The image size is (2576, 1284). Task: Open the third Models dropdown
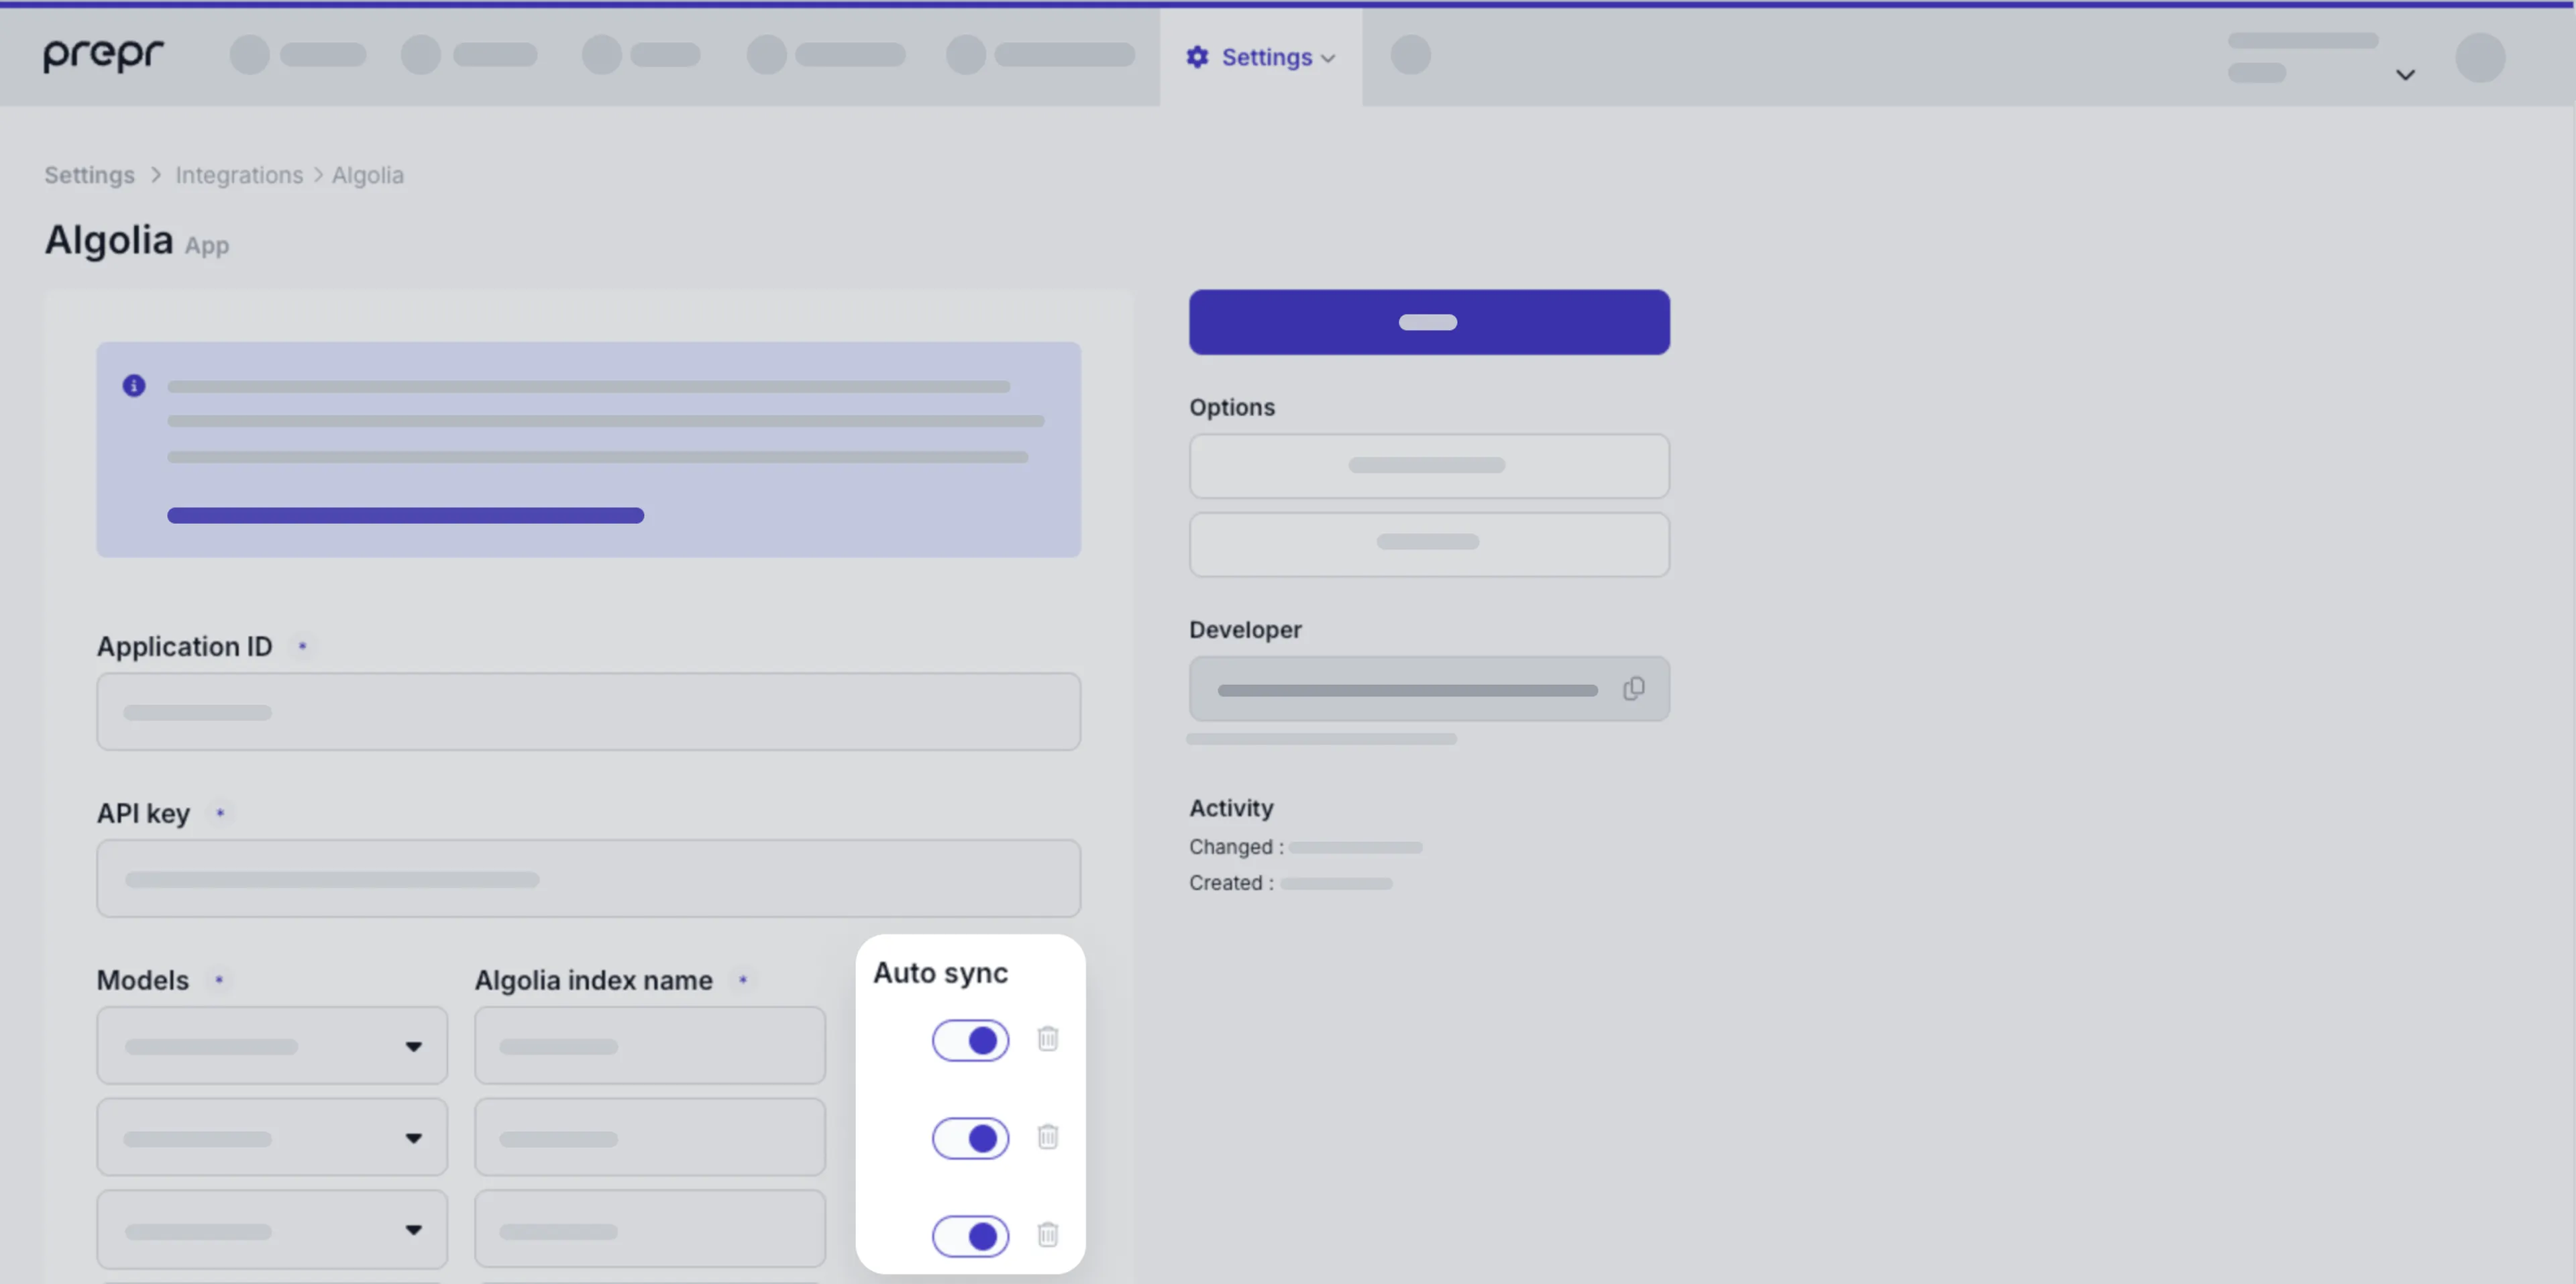tap(272, 1230)
